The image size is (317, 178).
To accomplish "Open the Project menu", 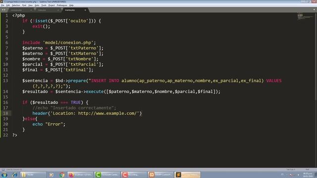I will (x=52, y=5).
